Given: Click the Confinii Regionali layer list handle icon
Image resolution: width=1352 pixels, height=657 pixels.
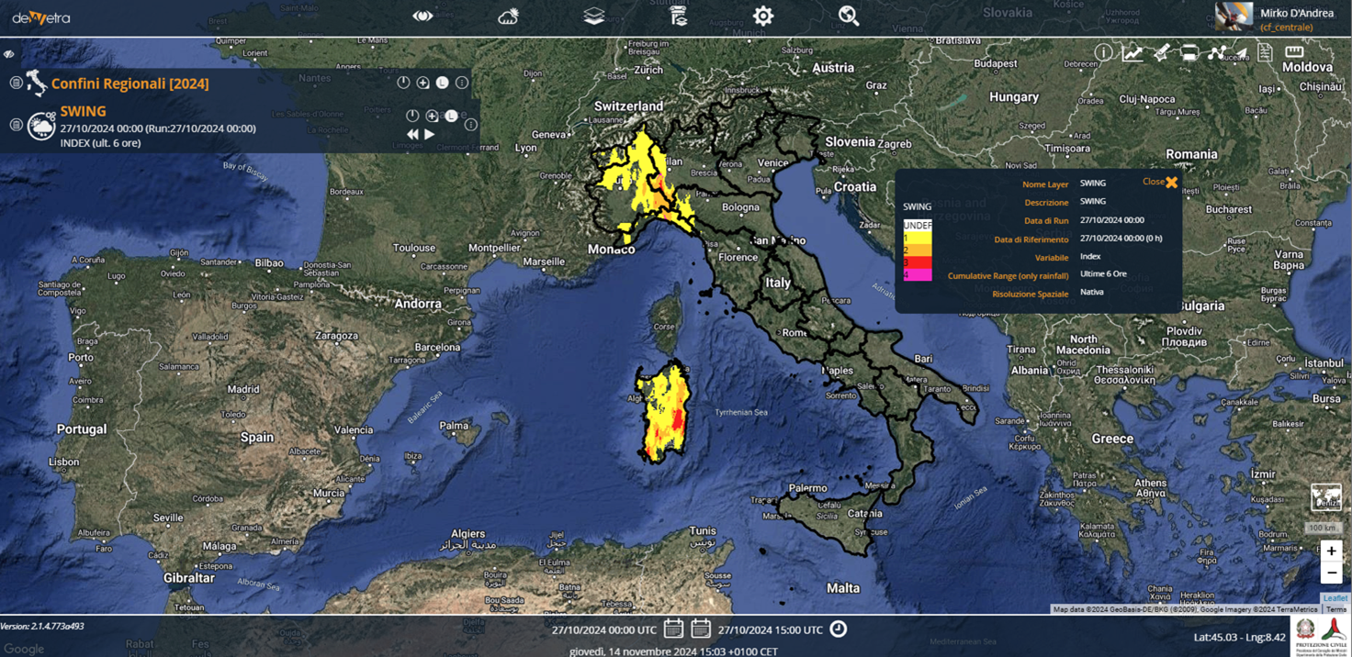Looking at the screenshot, I should (16, 83).
